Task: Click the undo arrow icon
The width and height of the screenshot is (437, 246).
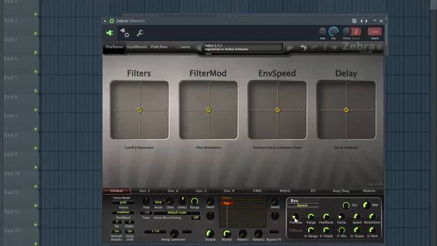Action: (x=303, y=48)
